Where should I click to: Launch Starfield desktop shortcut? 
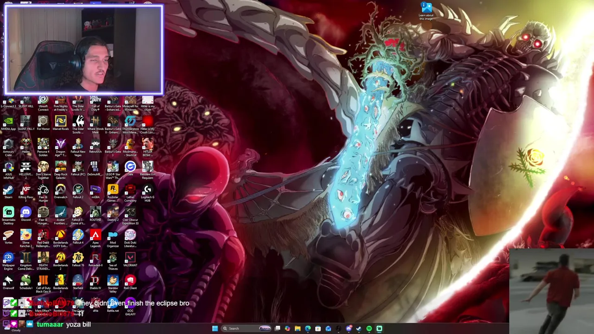click(x=78, y=283)
